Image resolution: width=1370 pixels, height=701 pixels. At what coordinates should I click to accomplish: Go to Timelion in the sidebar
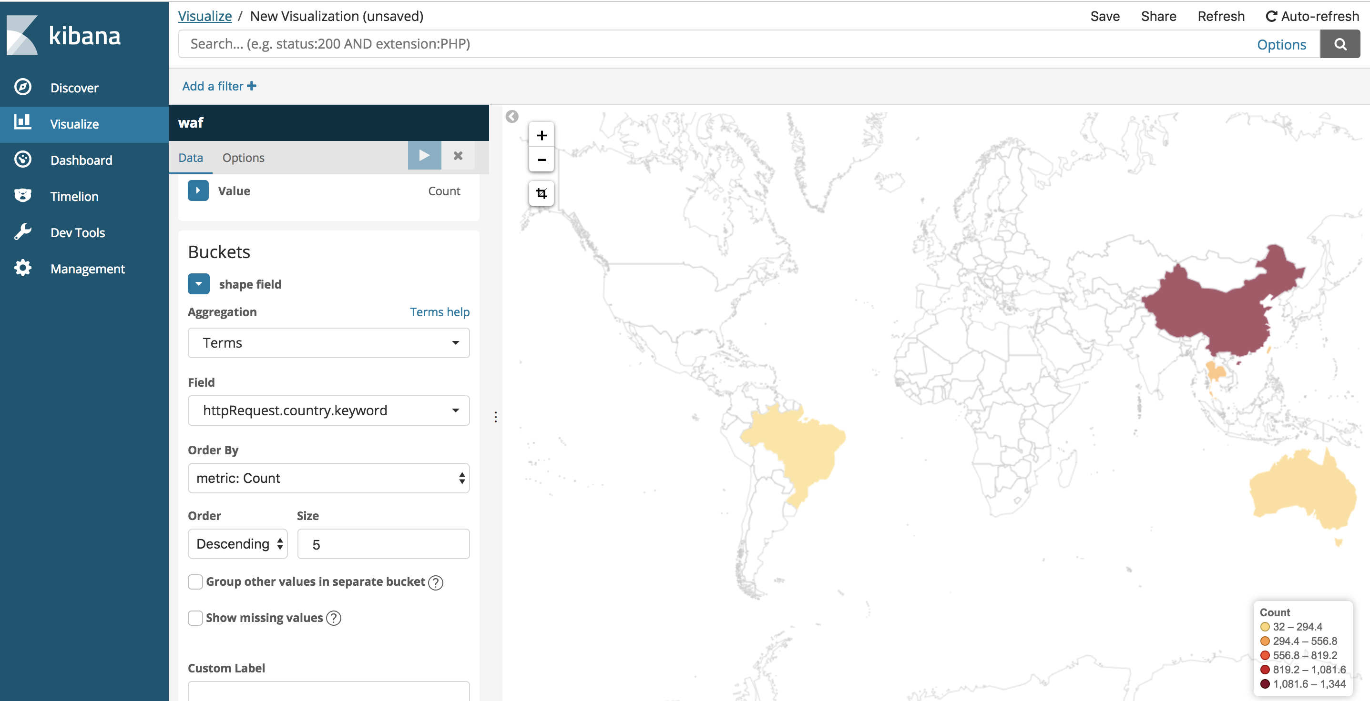[74, 196]
